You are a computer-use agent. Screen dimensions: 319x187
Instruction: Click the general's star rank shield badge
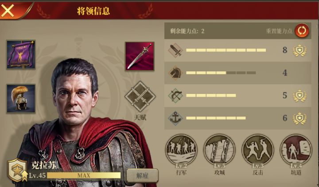[17, 170]
